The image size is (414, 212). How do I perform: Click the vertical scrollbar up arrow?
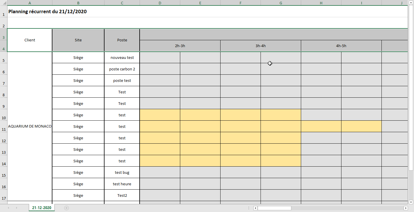[x=411, y=3]
